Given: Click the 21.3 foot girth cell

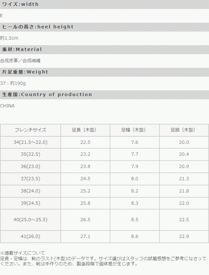Looking at the screenshot, I should coord(184,179).
